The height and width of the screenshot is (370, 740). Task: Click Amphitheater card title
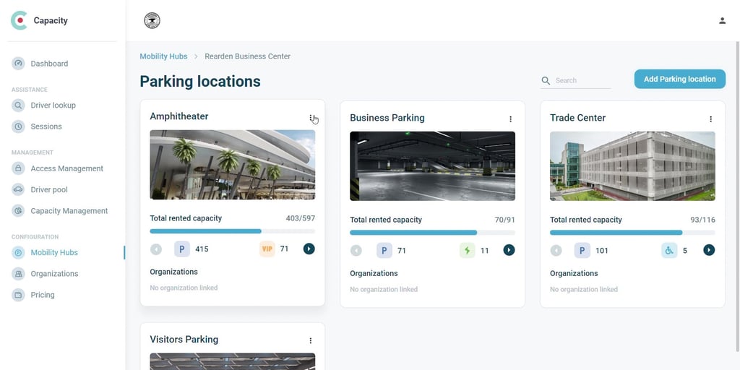(x=179, y=116)
